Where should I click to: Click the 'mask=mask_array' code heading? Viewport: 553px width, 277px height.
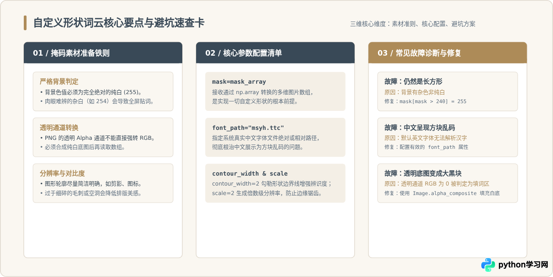[239, 82]
